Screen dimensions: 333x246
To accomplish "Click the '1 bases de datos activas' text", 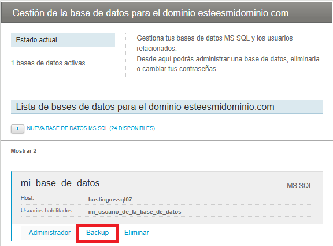I will [48, 63].
